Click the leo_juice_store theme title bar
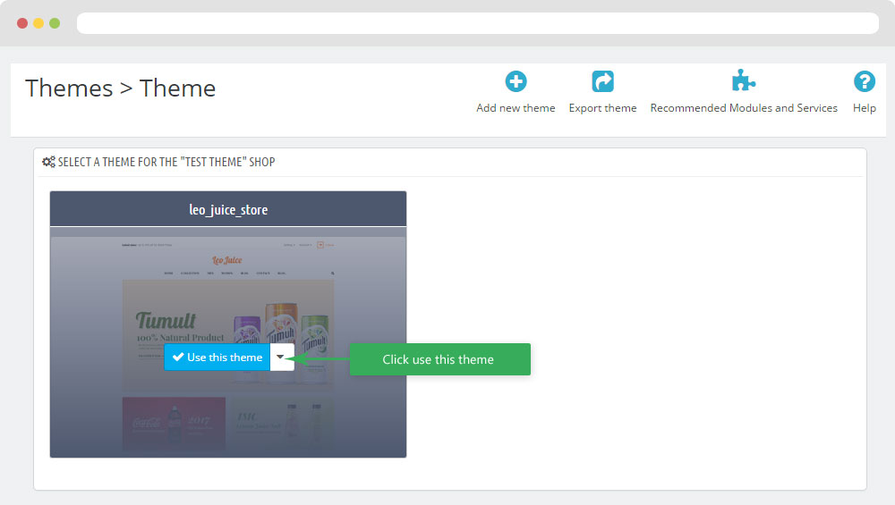The width and height of the screenshot is (895, 505). [x=228, y=210]
